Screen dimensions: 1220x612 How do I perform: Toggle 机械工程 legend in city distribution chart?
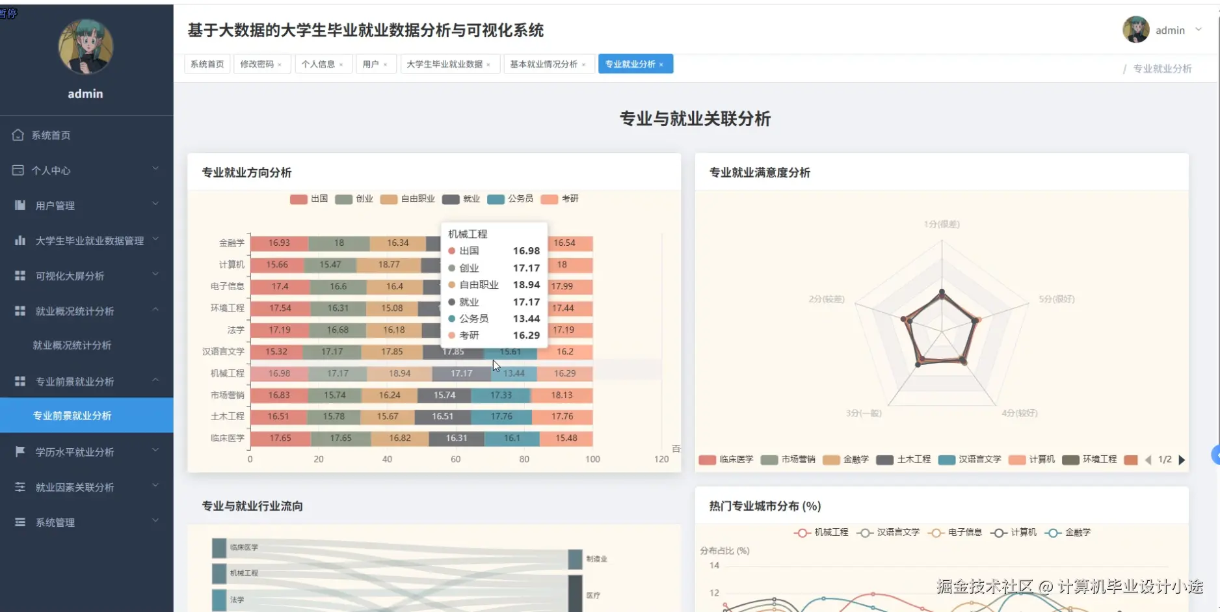click(x=822, y=532)
